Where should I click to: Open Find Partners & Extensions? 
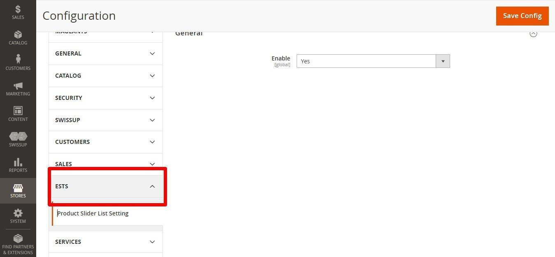[18, 244]
